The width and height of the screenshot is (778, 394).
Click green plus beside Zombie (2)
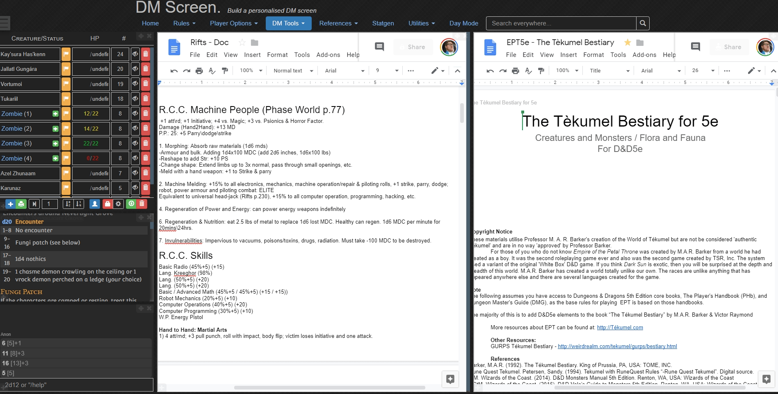pyautogui.click(x=55, y=129)
